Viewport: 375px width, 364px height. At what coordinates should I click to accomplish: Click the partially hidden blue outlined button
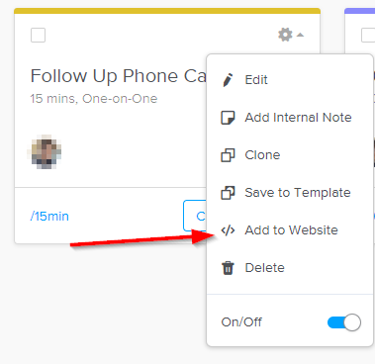(x=195, y=216)
